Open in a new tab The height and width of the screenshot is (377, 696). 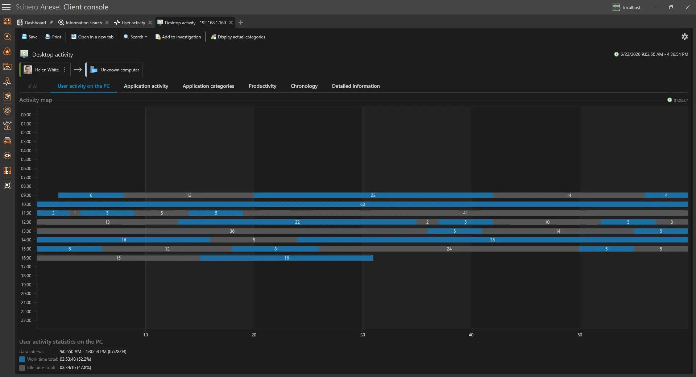(92, 37)
